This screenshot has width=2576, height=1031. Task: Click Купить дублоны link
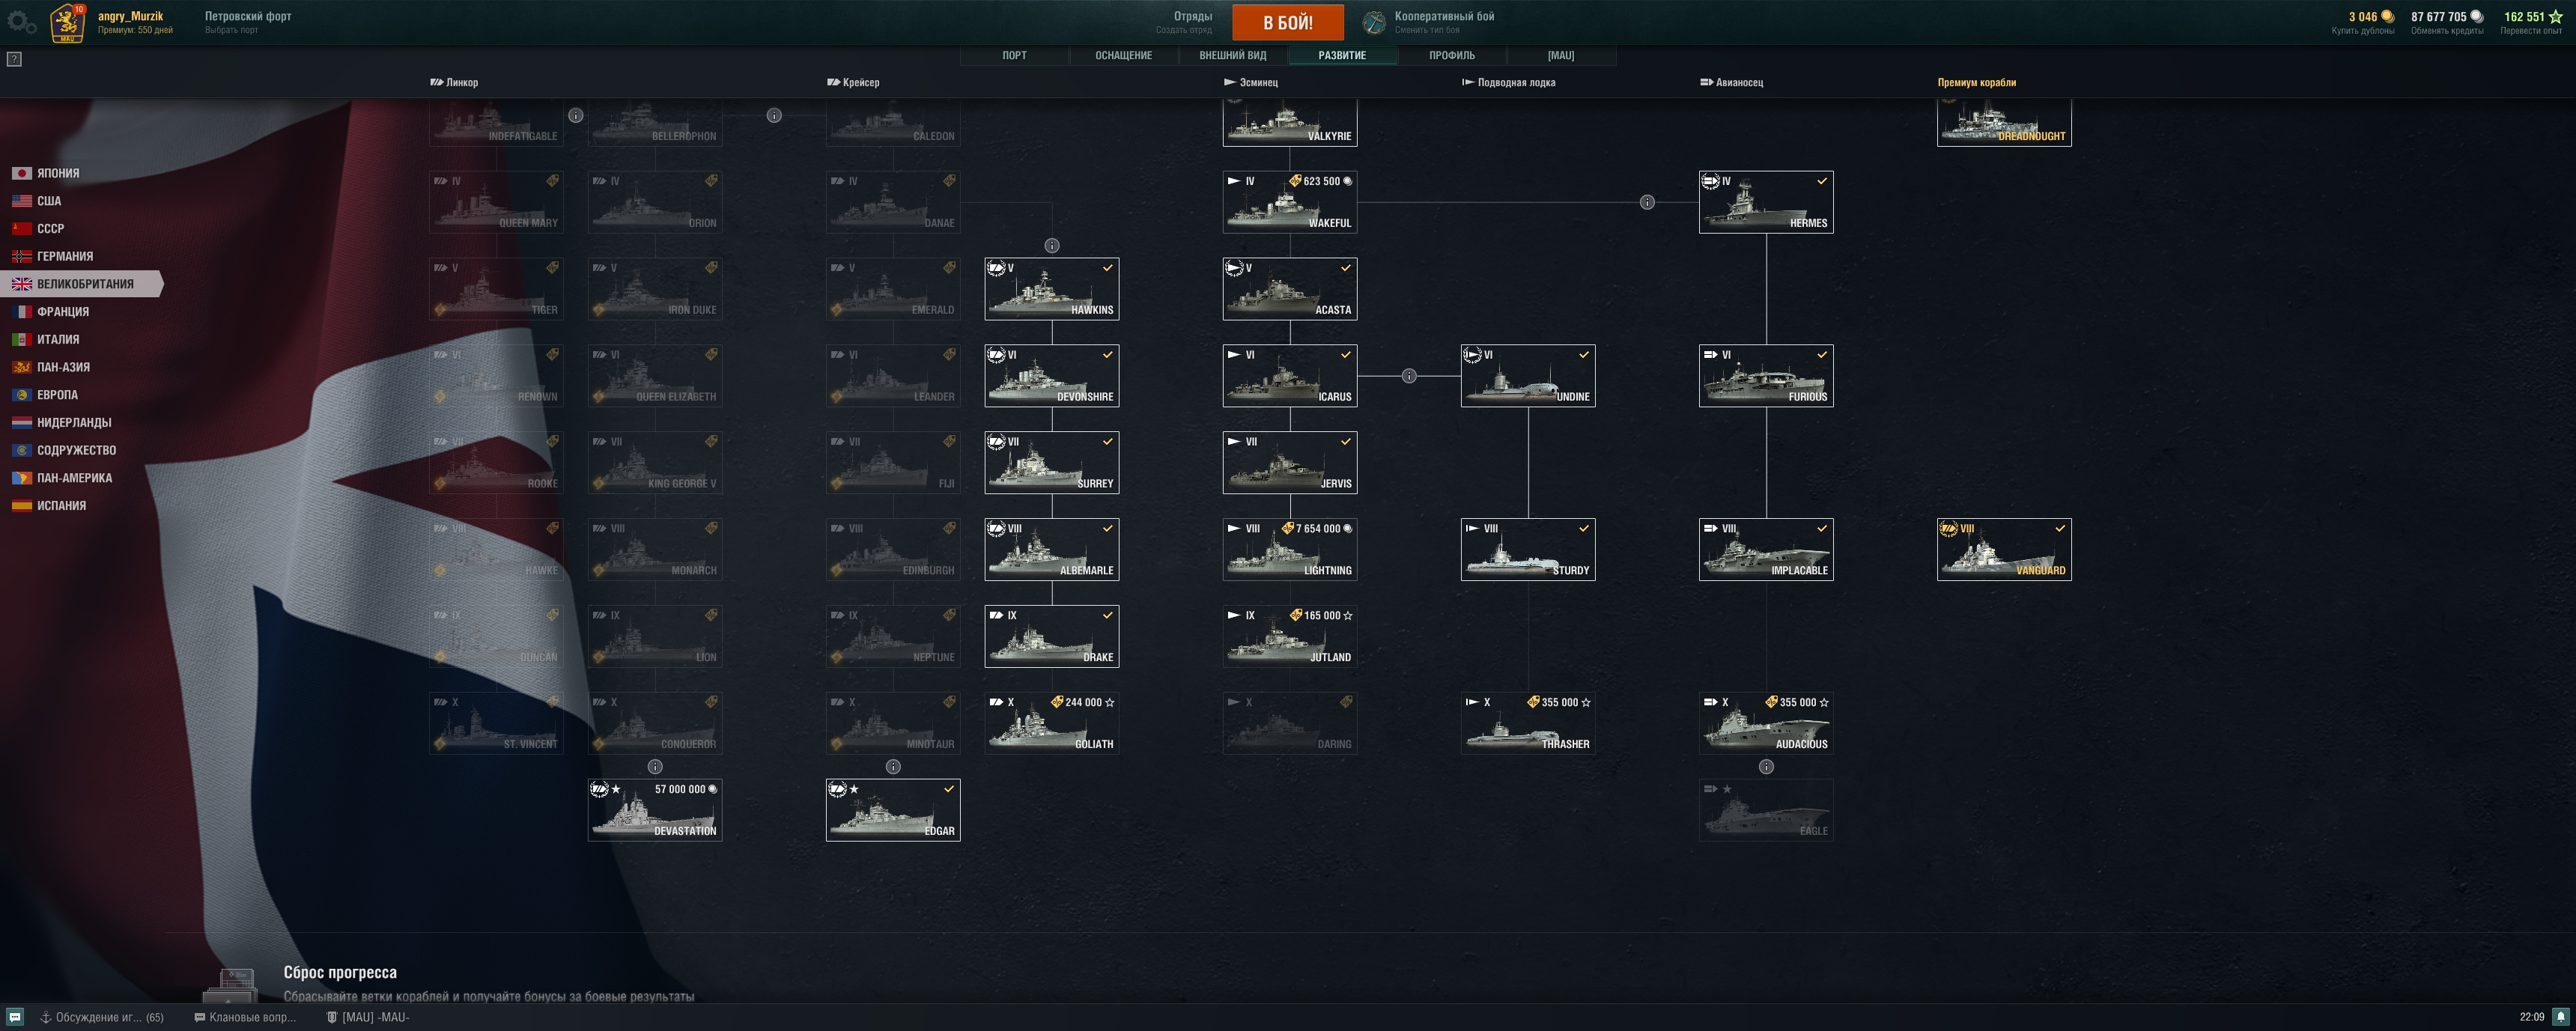[2362, 31]
